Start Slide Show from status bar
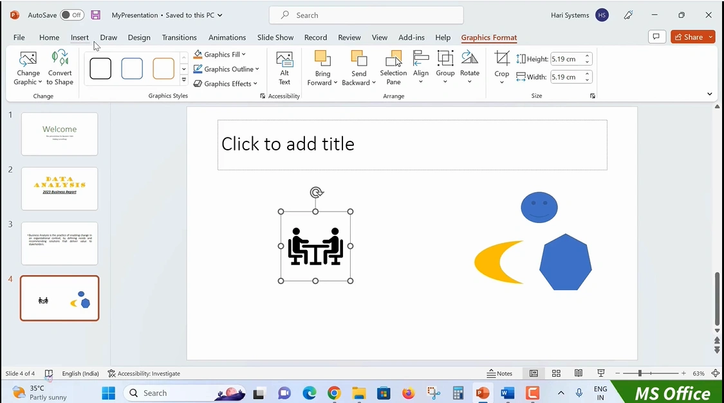This screenshot has height=403, width=724. click(600, 373)
